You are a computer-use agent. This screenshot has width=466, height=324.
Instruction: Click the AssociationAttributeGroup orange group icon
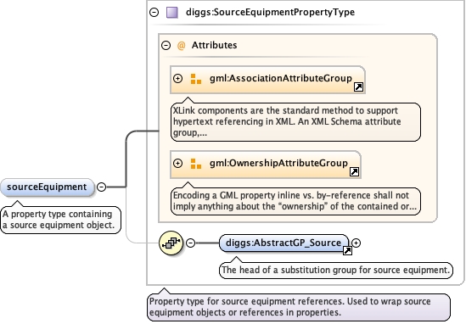coord(196,79)
